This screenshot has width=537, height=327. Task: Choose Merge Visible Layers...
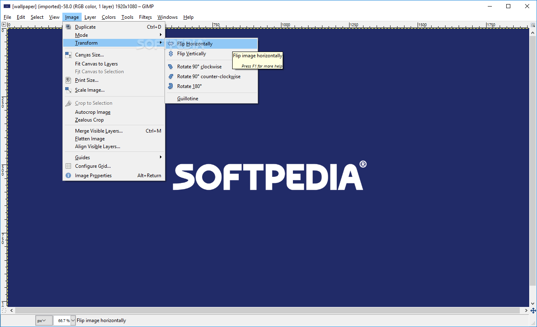point(114,131)
